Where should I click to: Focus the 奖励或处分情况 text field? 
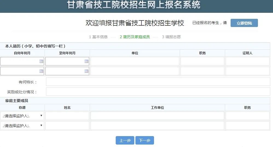pyautogui.click(x=158, y=91)
